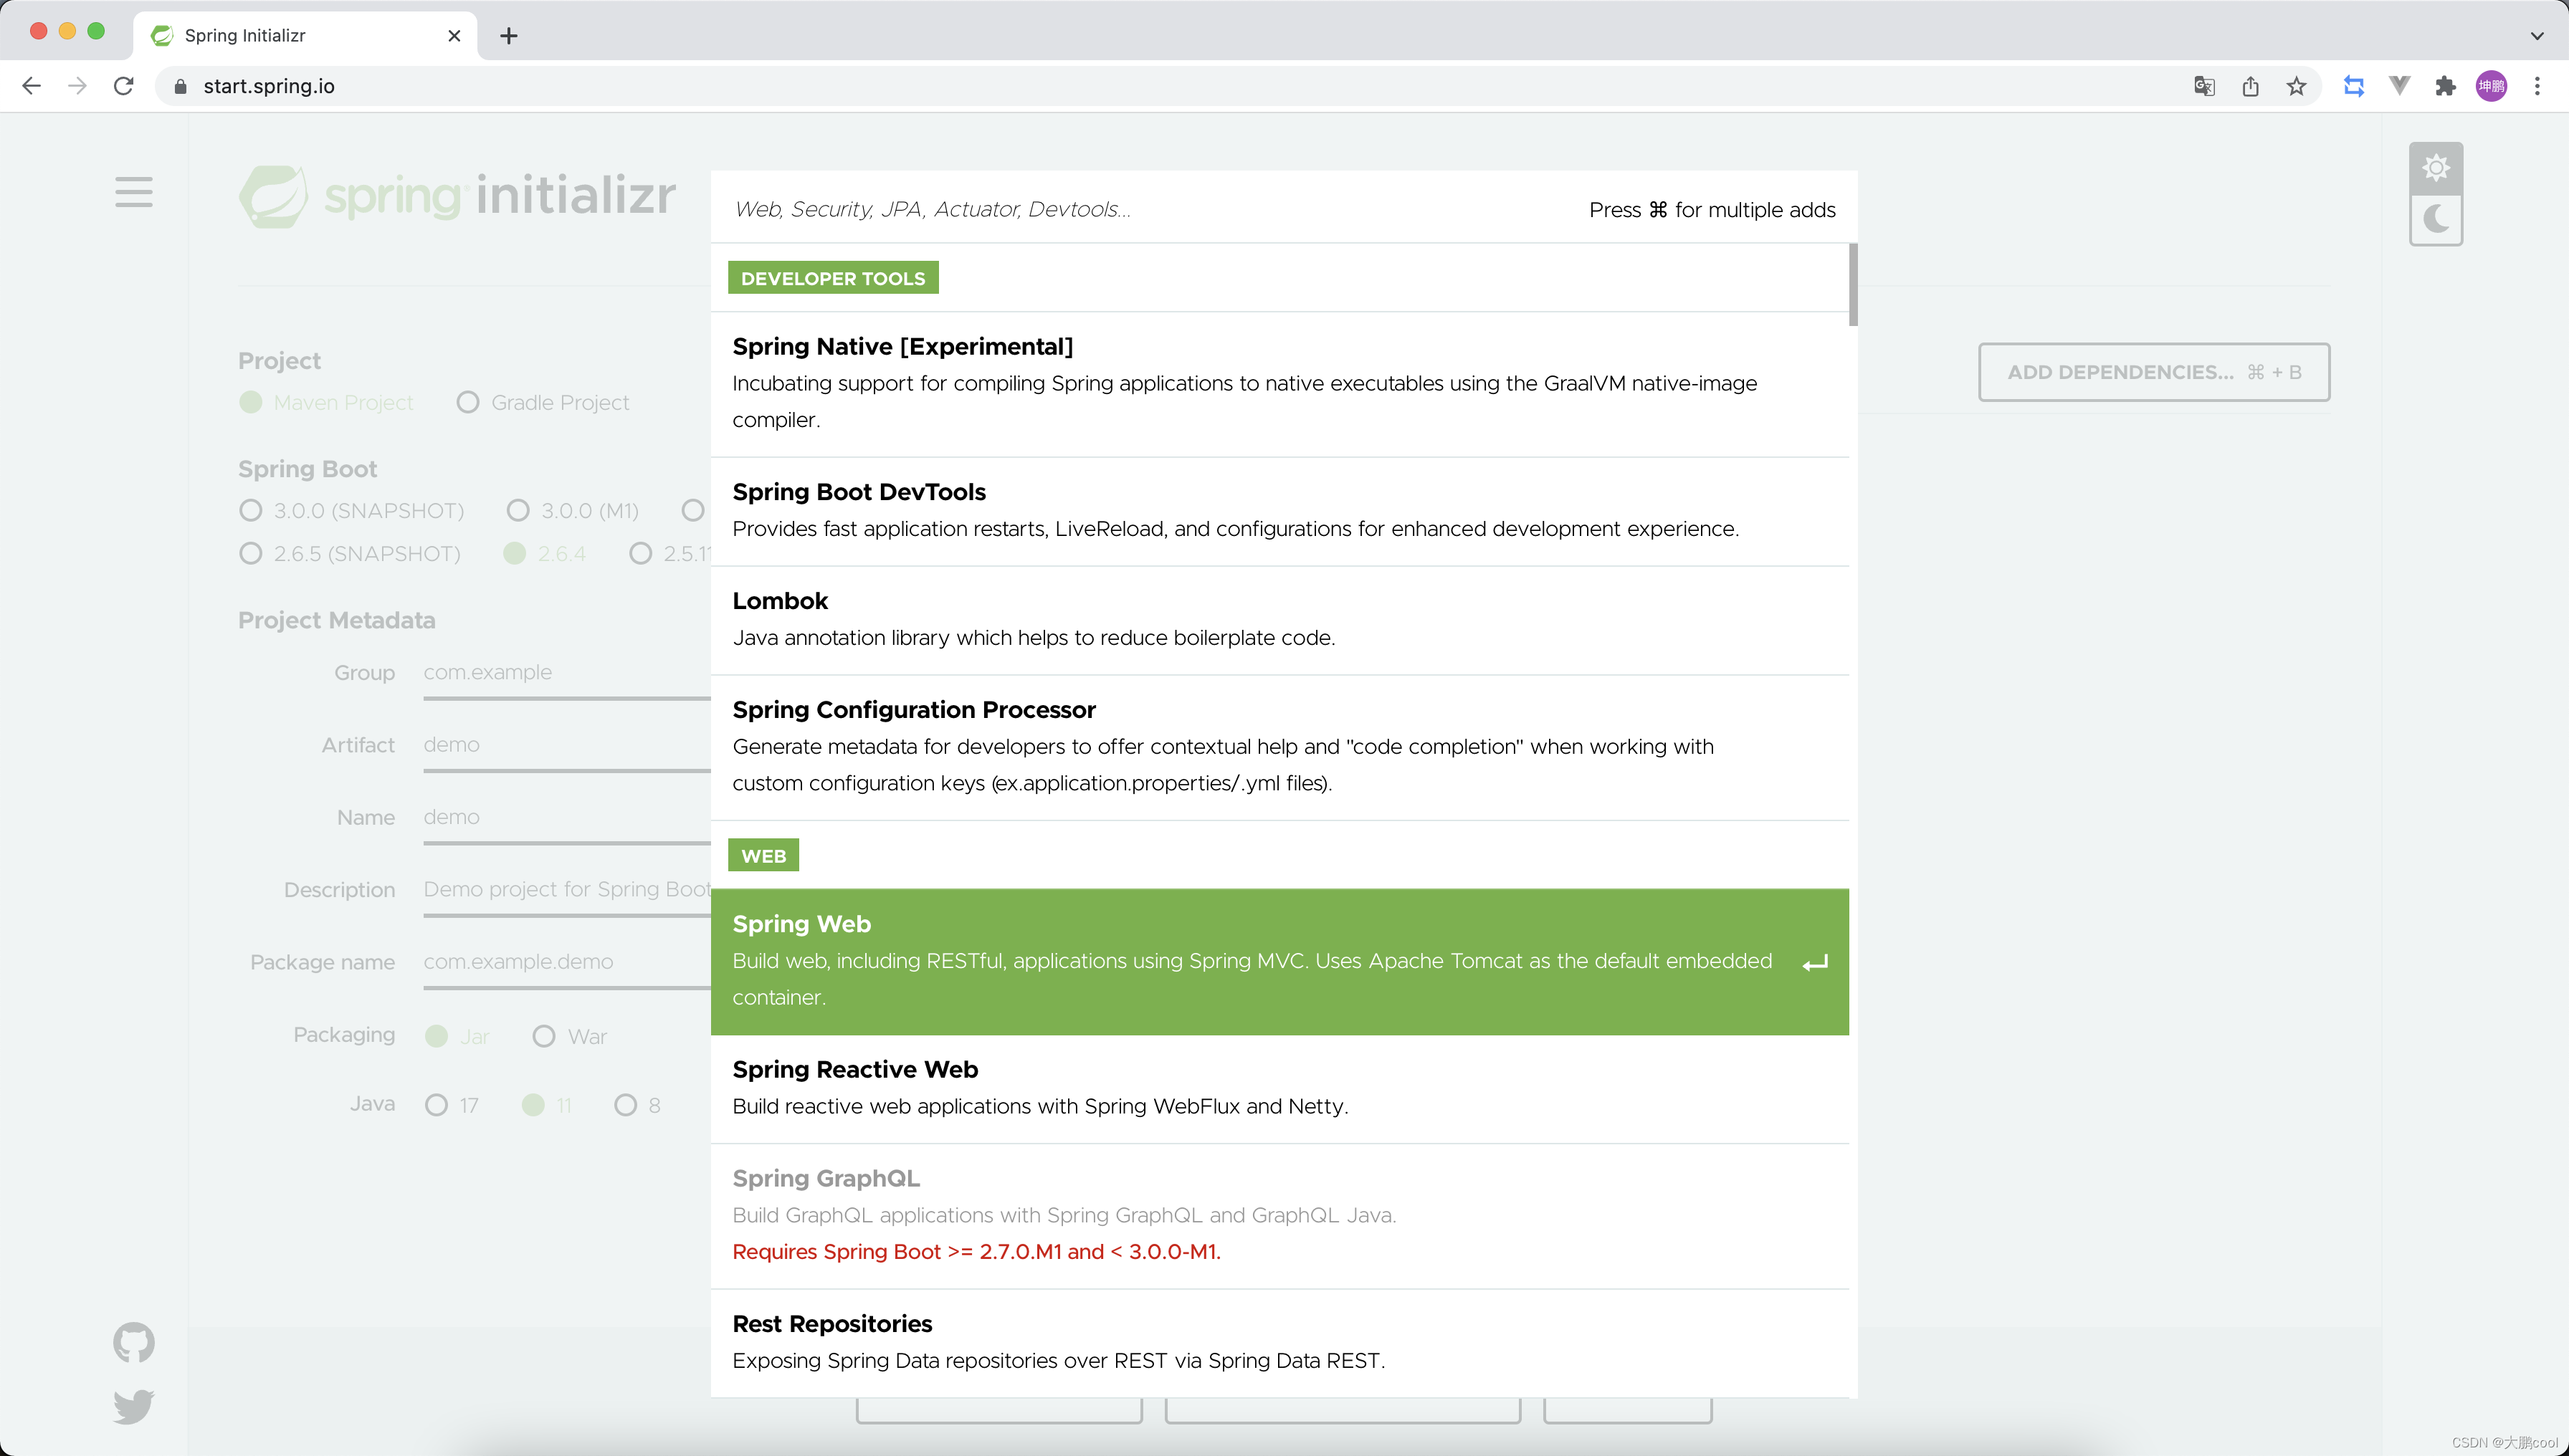
Task: Click the Name input field
Action: tap(566, 819)
